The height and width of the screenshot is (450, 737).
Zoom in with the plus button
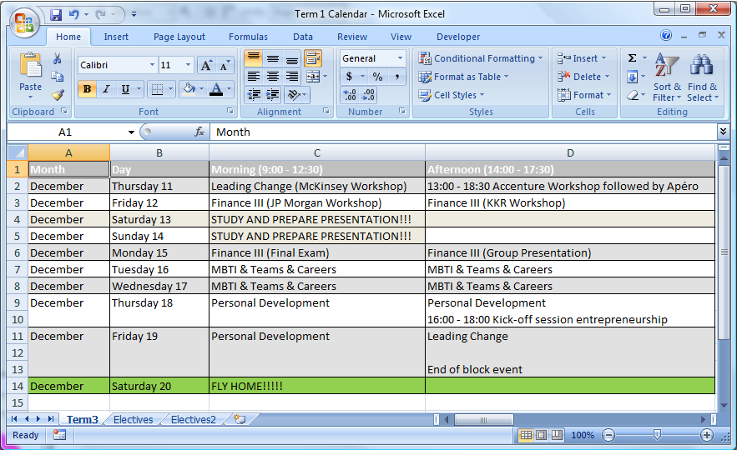706,436
